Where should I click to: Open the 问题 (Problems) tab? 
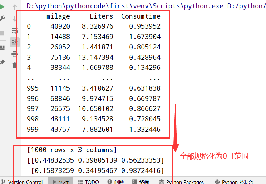click(x=115, y=182)
